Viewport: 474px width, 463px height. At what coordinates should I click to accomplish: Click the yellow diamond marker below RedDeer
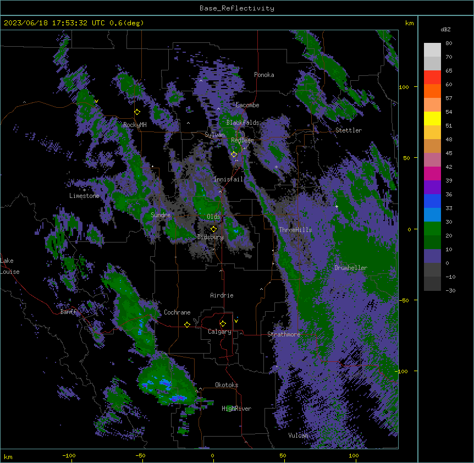[x=234, y=155]
